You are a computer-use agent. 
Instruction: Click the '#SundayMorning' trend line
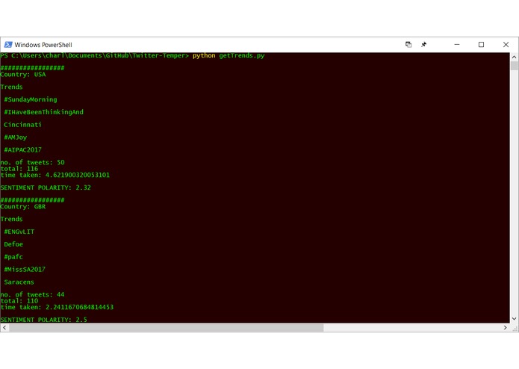[31, 99]
